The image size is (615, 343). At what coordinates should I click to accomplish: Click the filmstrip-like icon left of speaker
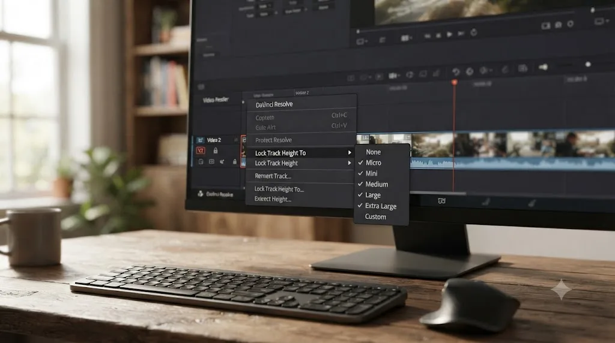click(x=523, y=68)
